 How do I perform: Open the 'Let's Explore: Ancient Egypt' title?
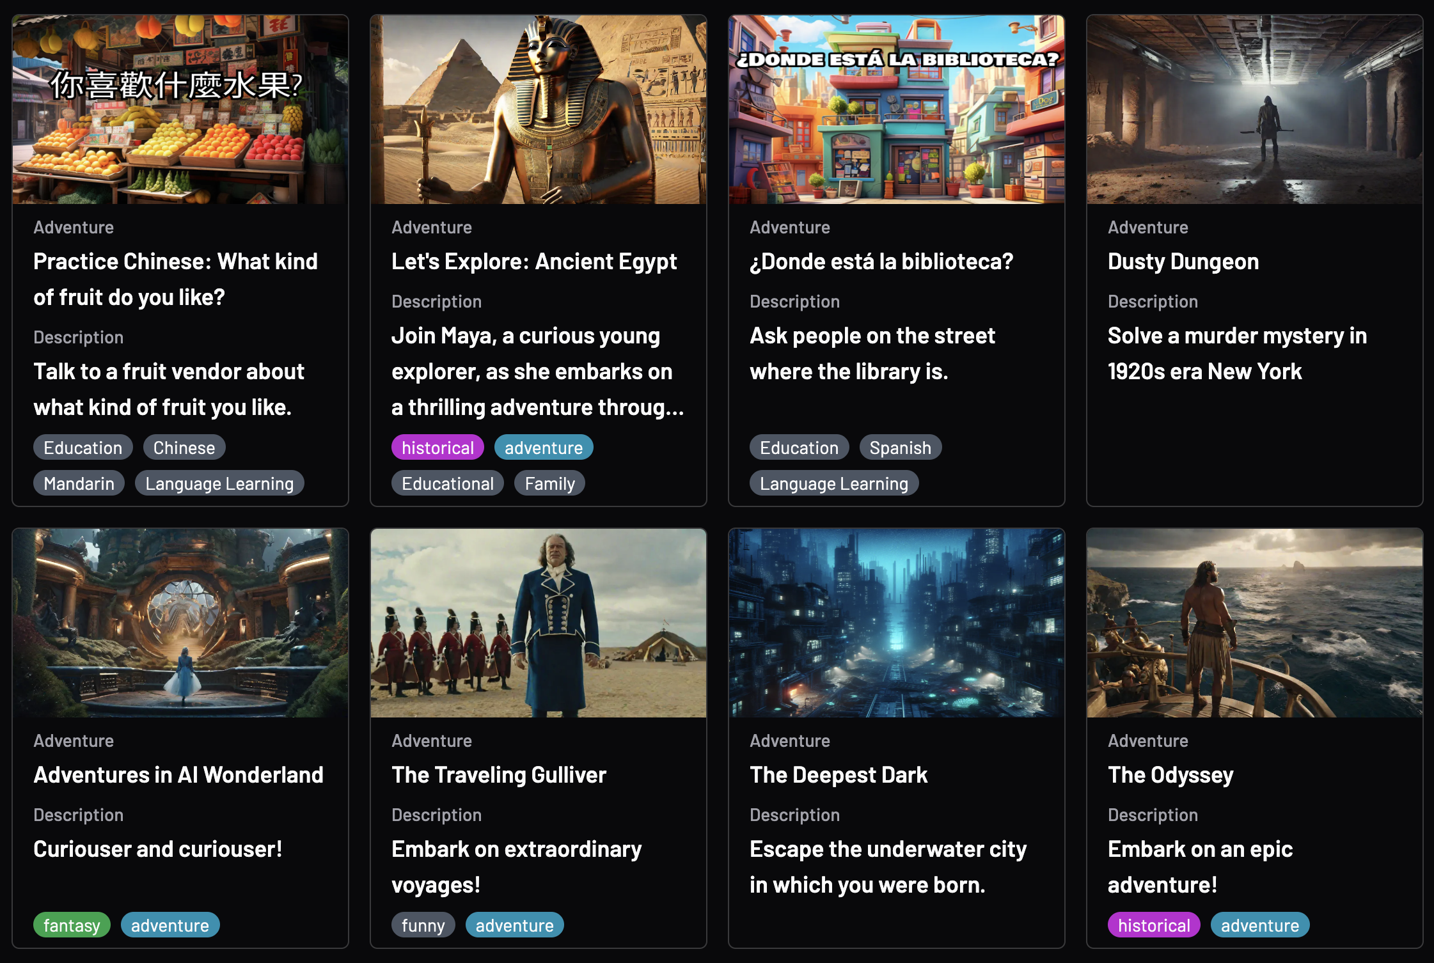click(534, 262)
